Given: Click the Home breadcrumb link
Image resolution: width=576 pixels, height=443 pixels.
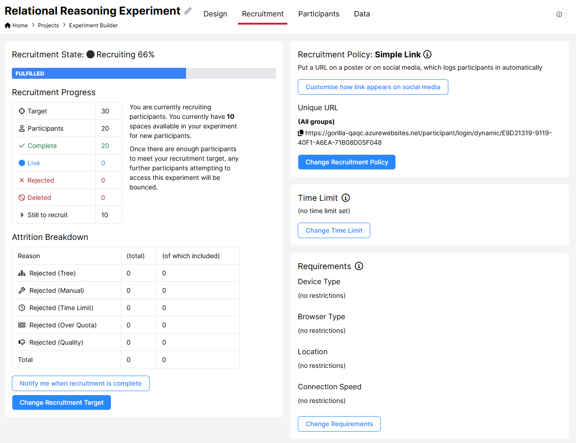Looking at the screenshot, I should point(20,25).
